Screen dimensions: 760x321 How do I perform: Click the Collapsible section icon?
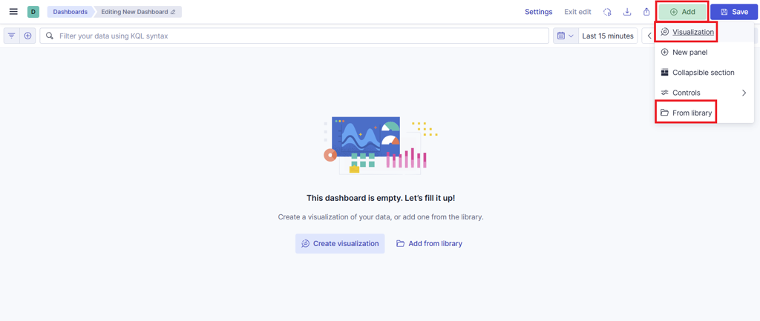[x=664, y=73]
